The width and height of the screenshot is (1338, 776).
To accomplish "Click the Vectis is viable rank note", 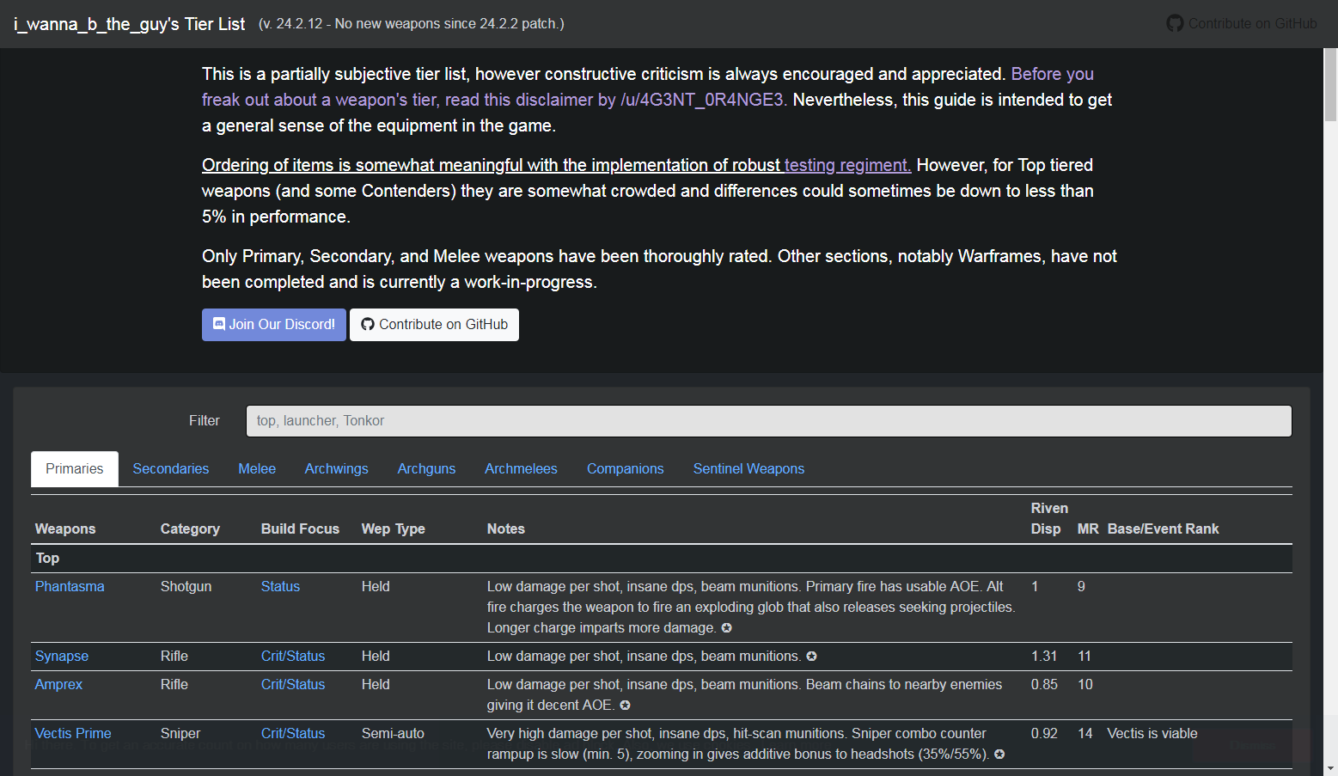I will (x=1152, y=734).
